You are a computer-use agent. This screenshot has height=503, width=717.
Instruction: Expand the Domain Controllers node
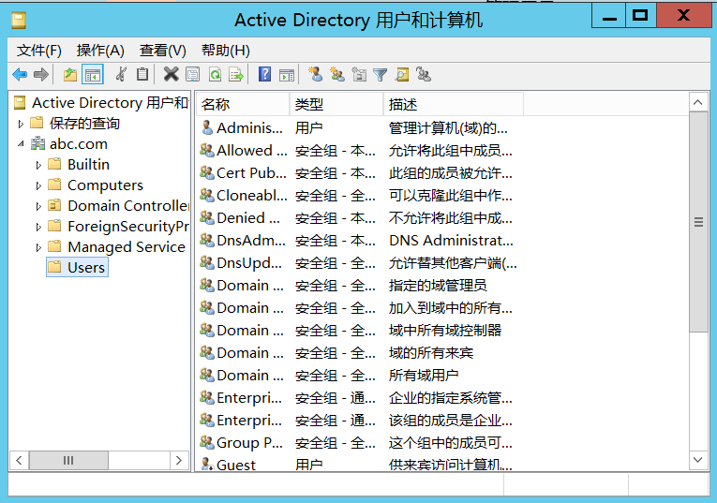tap(38, 206)
